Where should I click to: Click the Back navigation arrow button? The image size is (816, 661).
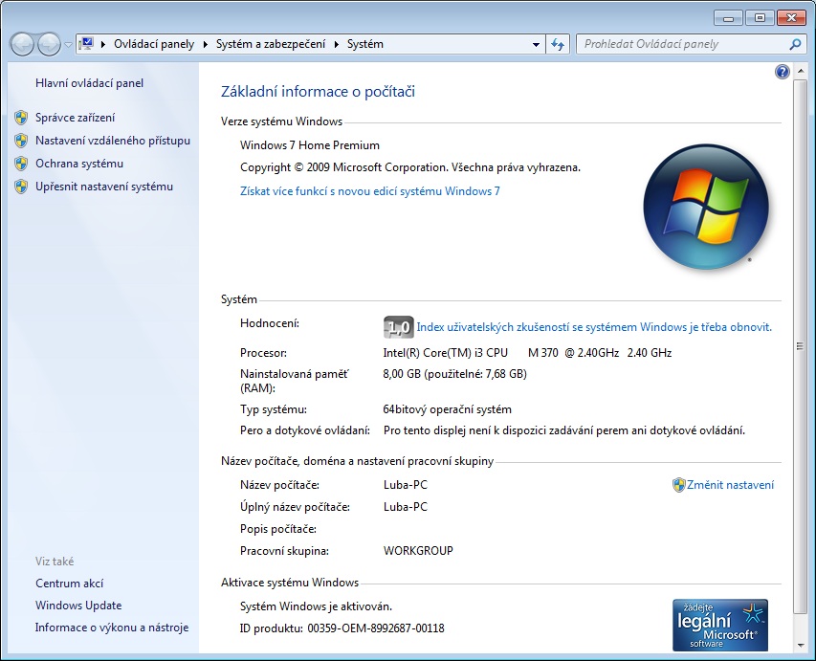[x=22, y=44]
